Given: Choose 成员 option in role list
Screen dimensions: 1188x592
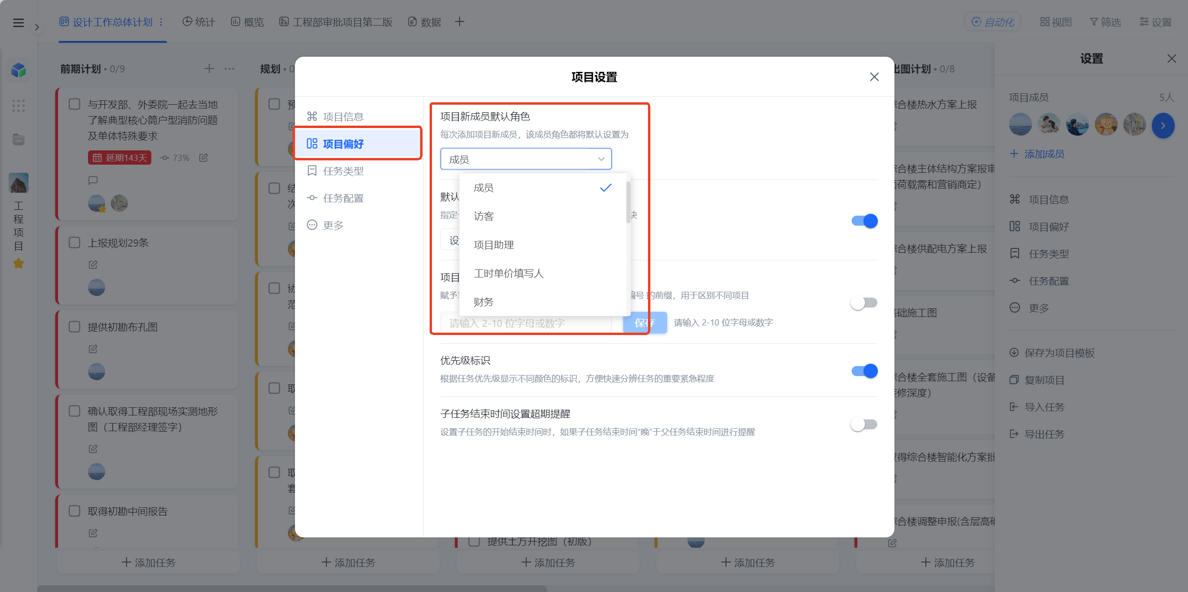Looking at the screenshot, I should 543,188.
